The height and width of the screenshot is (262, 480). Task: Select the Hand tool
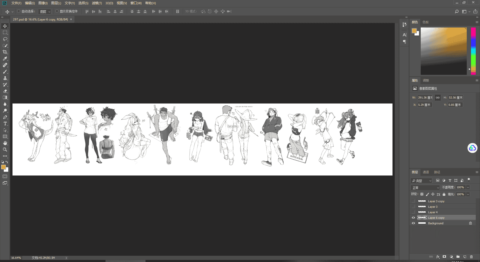[x=5, y=143]
